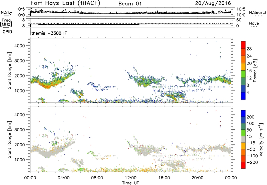Select the "N.Search" legend label
This screenshot has height=185, width=267.
click(x=258, y=12)
